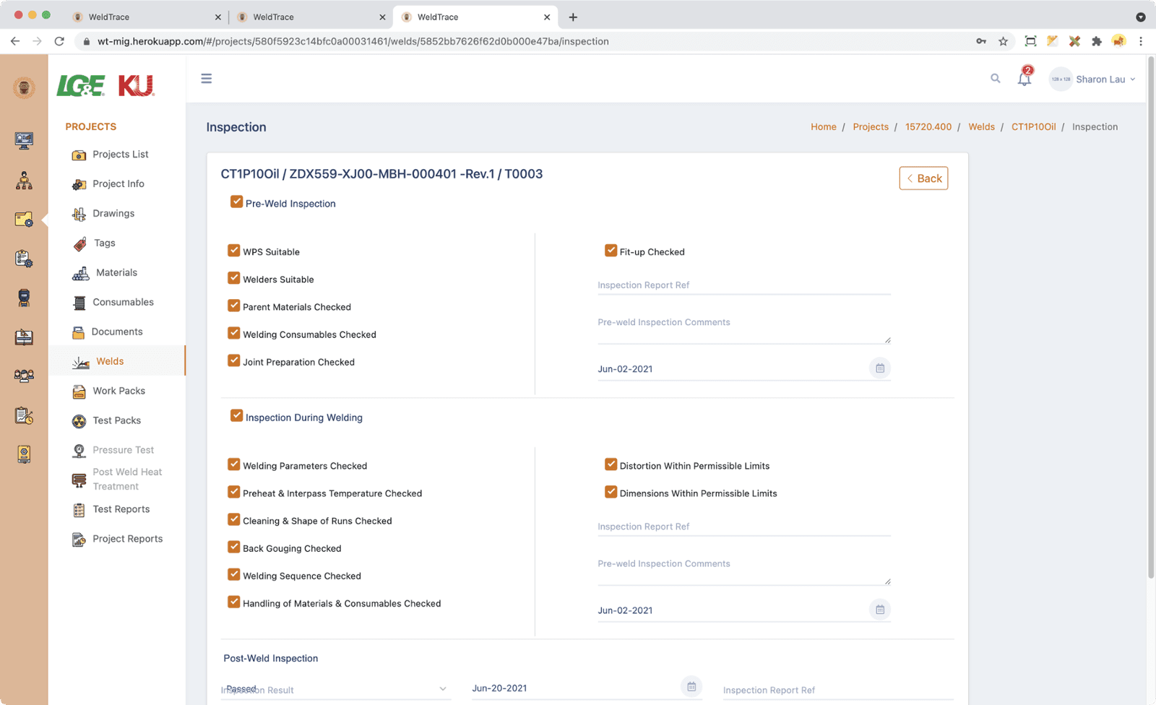
Task: Click the Tags icon in sidebar
Action: pyautogui.click(x=79, y=244)
